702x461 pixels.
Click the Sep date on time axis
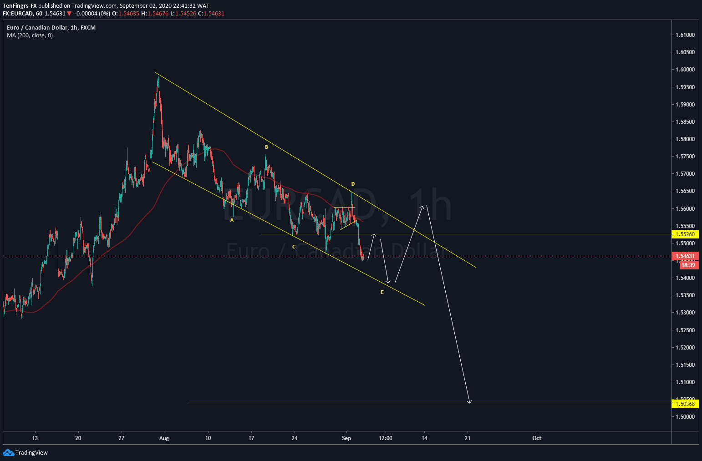pyautogui.click(x=346, y=438)
